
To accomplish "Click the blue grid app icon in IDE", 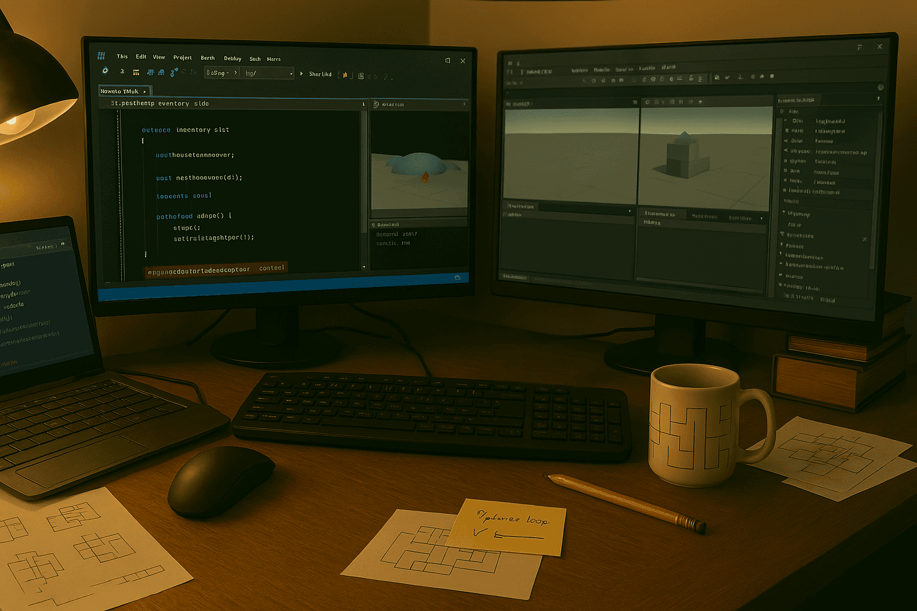I will coord(101,55).
